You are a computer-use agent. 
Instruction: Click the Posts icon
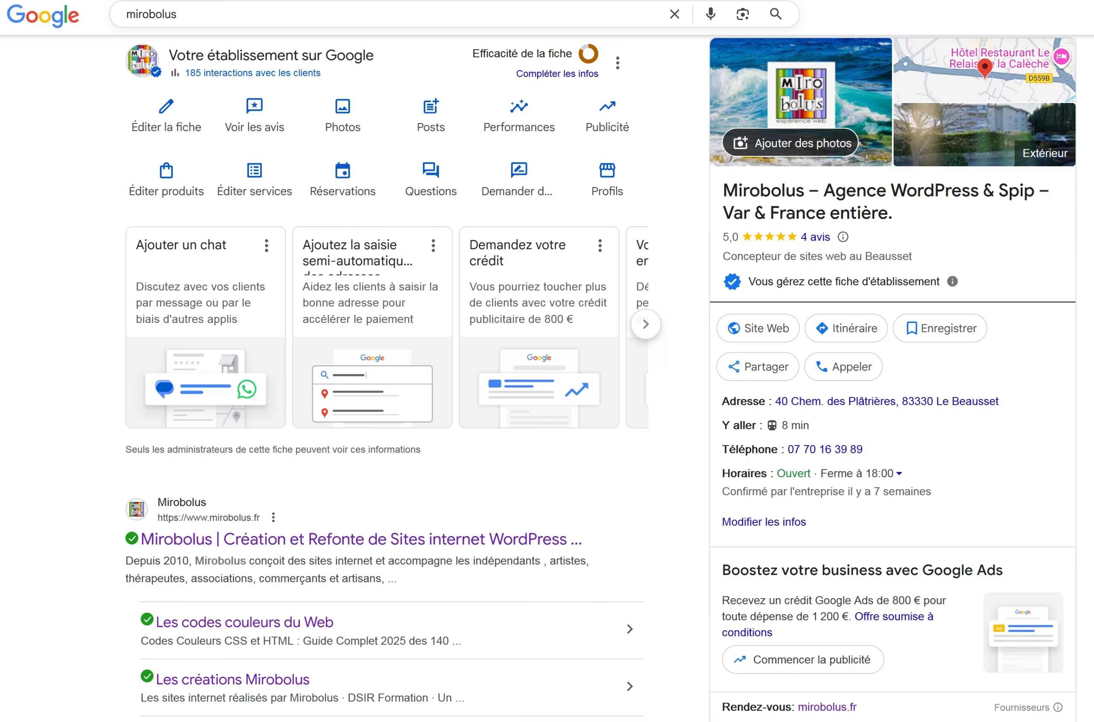[431, 106]
